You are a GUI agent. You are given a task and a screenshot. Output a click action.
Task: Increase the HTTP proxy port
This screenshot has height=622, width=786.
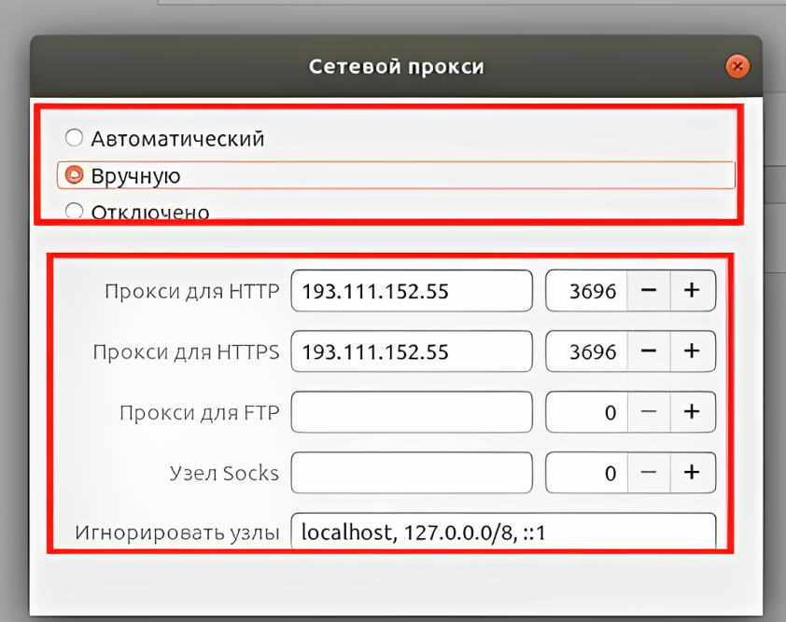693,291
